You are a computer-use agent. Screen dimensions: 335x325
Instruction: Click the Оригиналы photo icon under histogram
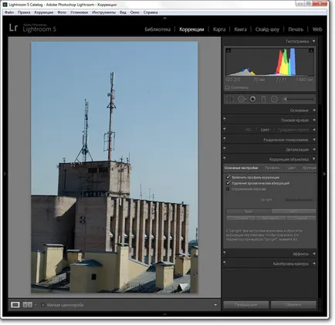(227, 88)
